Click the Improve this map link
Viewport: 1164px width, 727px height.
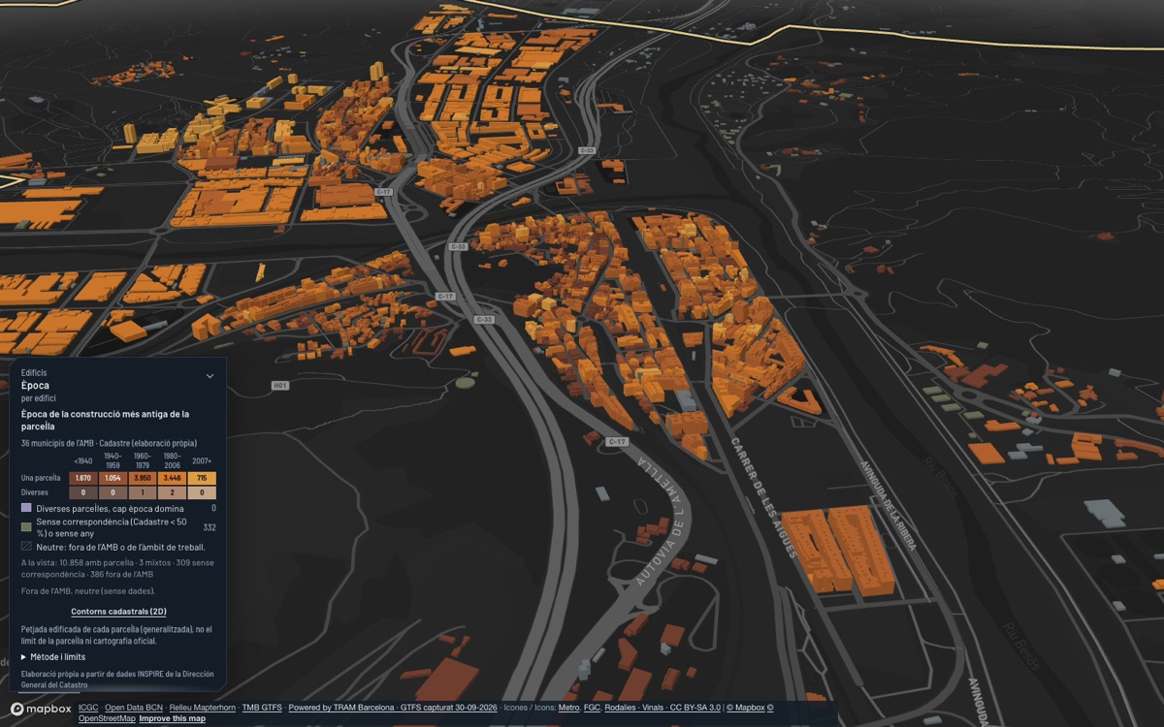171,718
